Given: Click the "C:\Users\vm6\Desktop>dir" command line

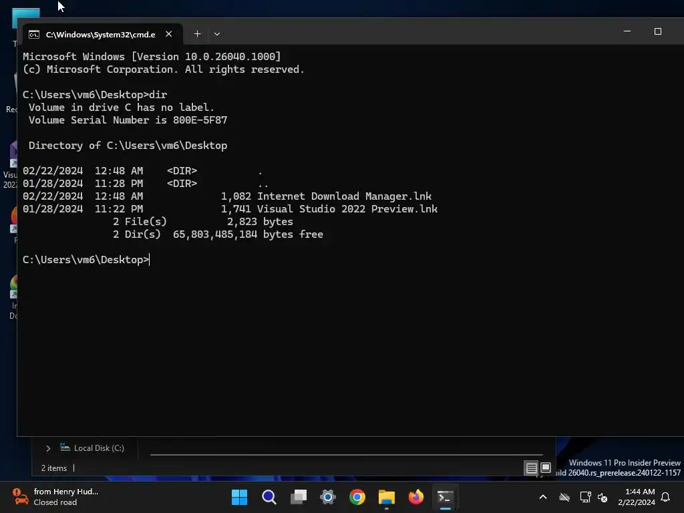Looking at the screenshot, I should click(x=95, y=95).
